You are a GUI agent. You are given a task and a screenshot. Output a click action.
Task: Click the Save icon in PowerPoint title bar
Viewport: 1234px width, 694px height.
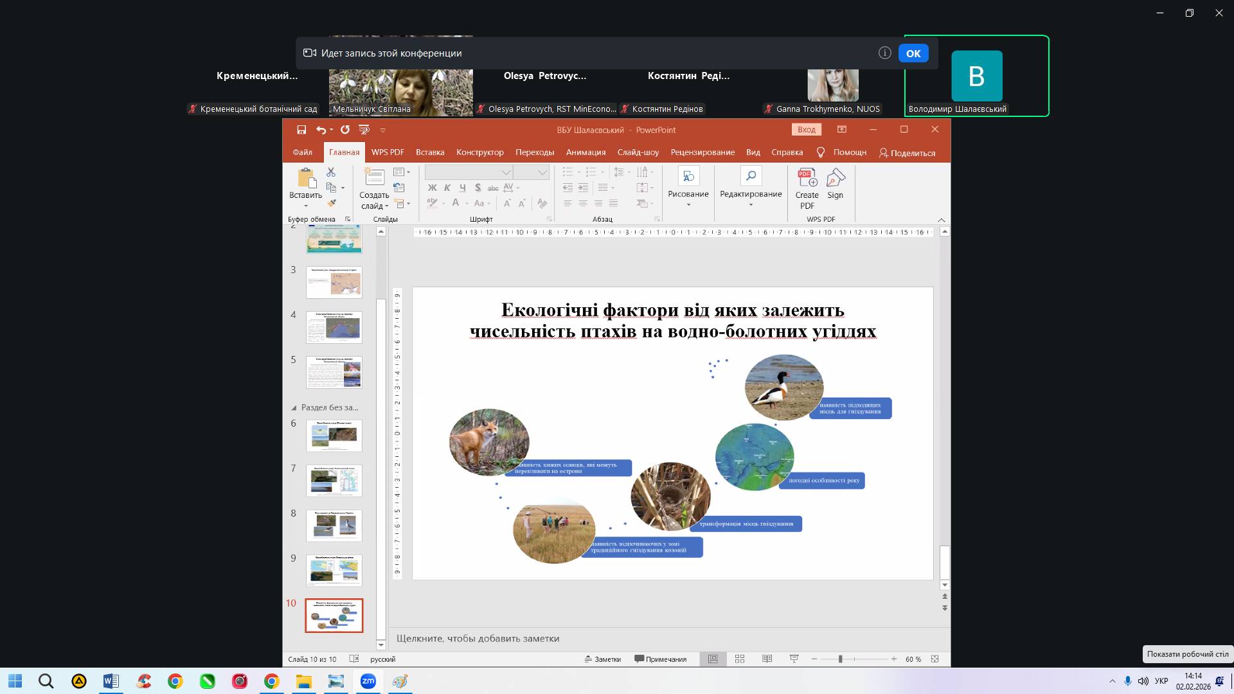pyautogui.click(x=301, y=130)
